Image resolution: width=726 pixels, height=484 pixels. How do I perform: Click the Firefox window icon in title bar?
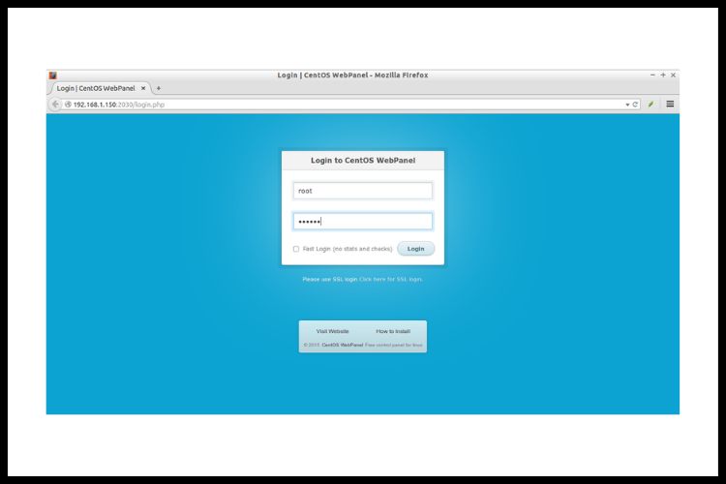coord(53,76)
